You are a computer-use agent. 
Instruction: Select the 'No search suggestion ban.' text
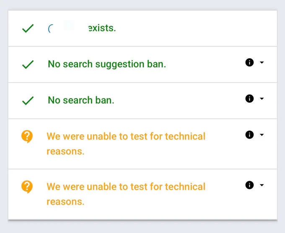pos(107,65)
